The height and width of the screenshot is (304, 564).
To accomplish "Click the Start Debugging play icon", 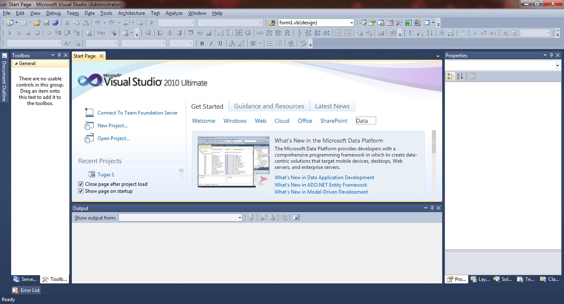I will pyautogui.click(x=152, y=23).
